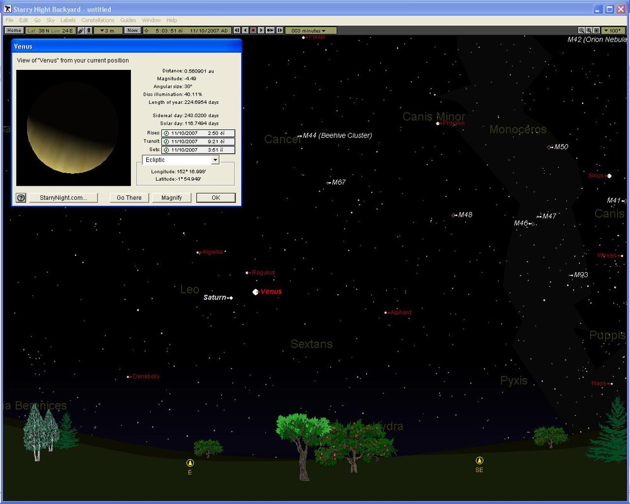Open help via the question mark icon

[x=21, y=198]
